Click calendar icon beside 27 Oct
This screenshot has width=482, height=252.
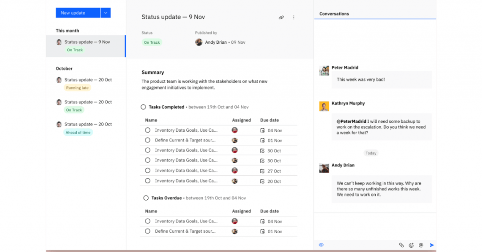tap(262, 171)
